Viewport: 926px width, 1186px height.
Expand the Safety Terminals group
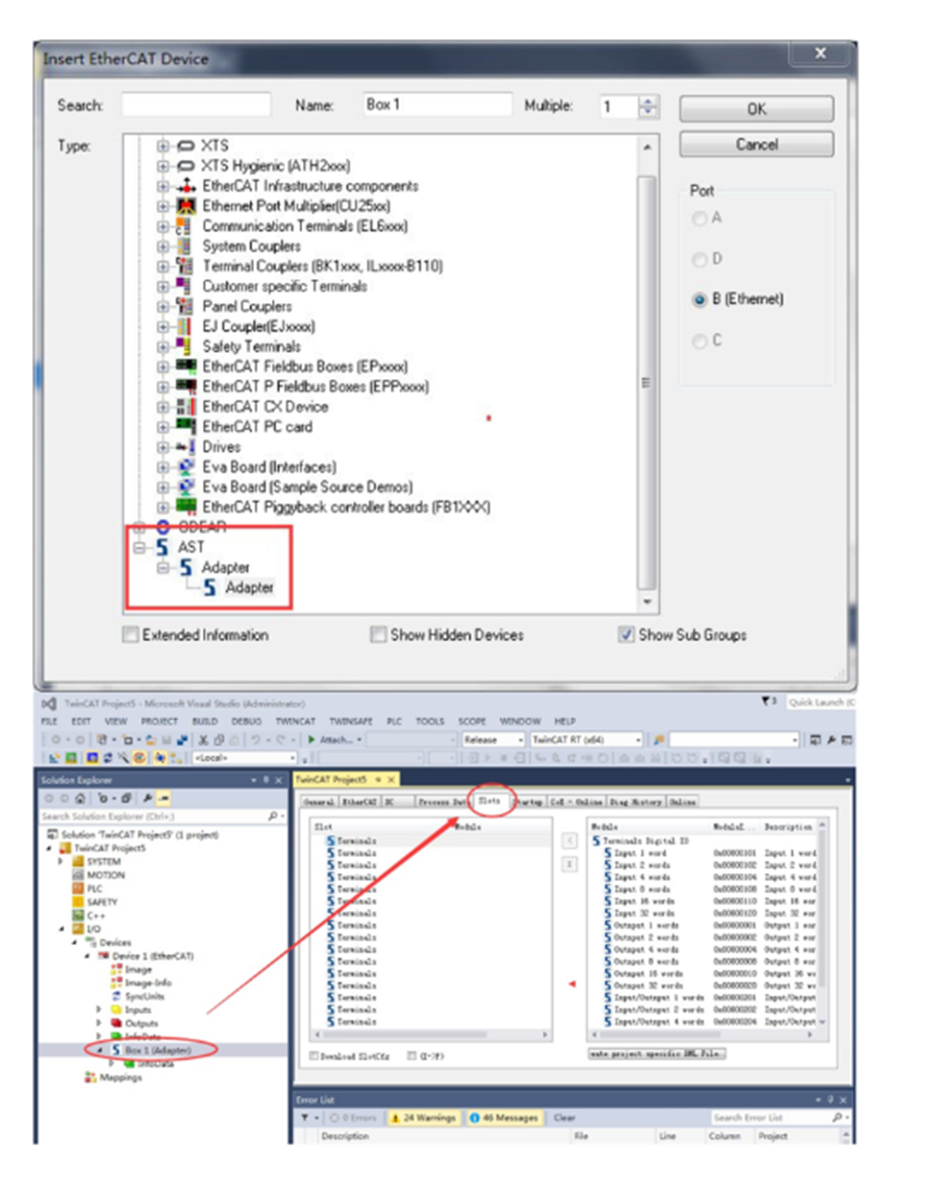pyautogui.click(x=162, y=347)
